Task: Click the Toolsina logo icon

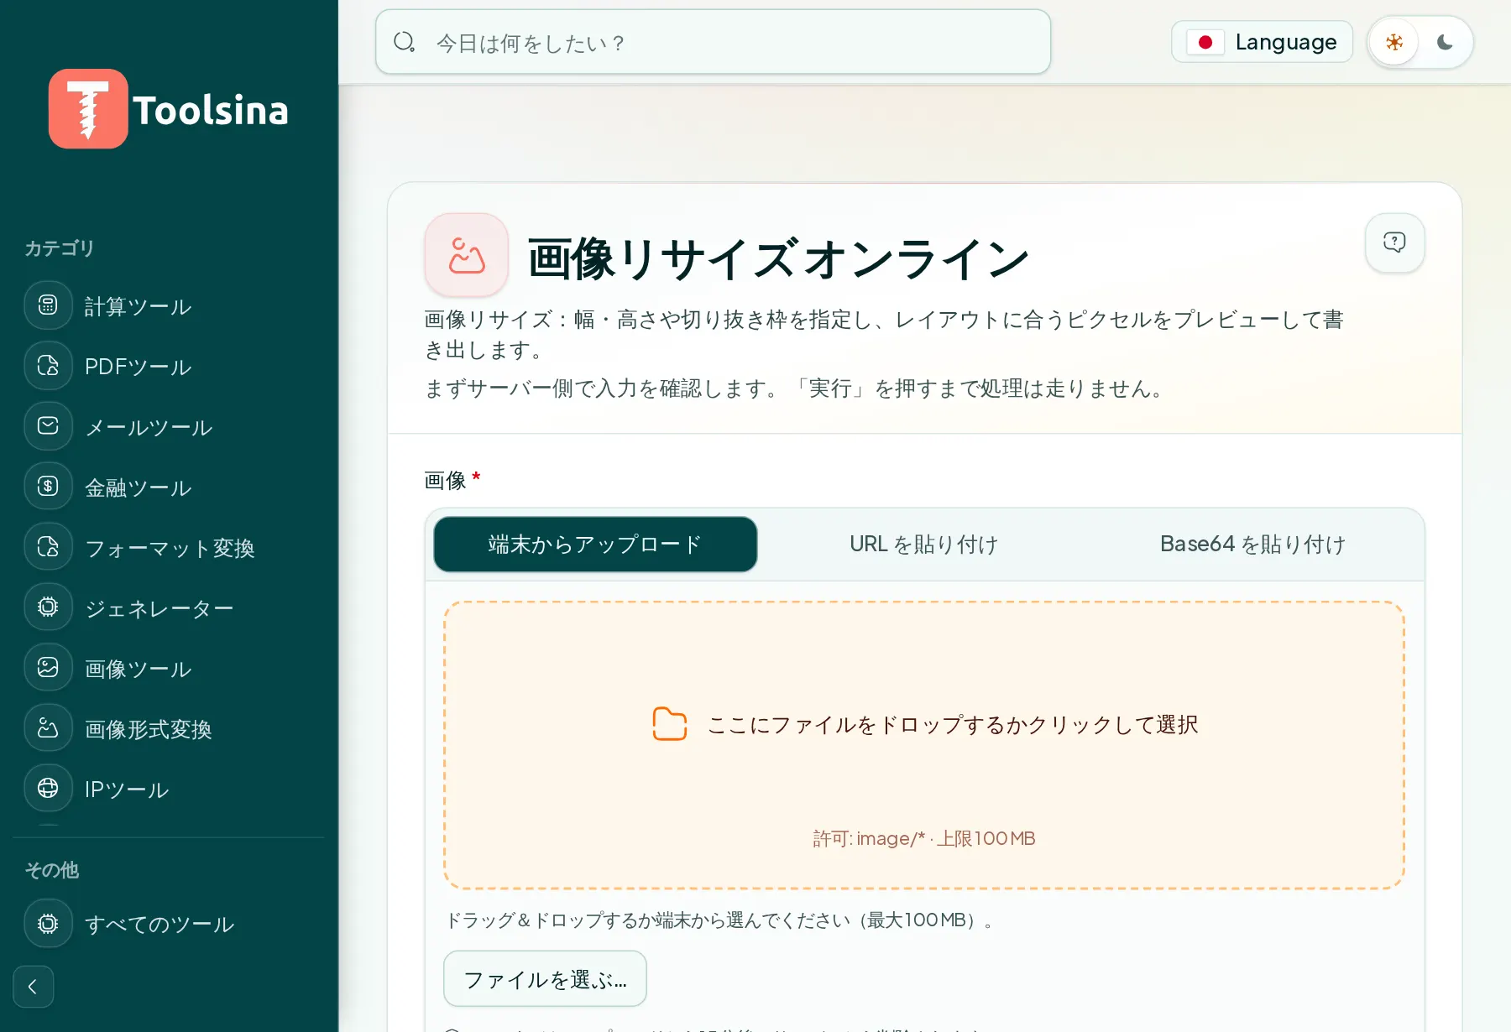Action: tap(88, 109)
